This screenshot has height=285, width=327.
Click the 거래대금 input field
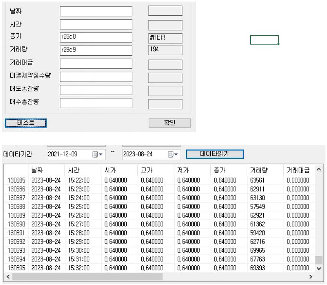tap(96, 64)
